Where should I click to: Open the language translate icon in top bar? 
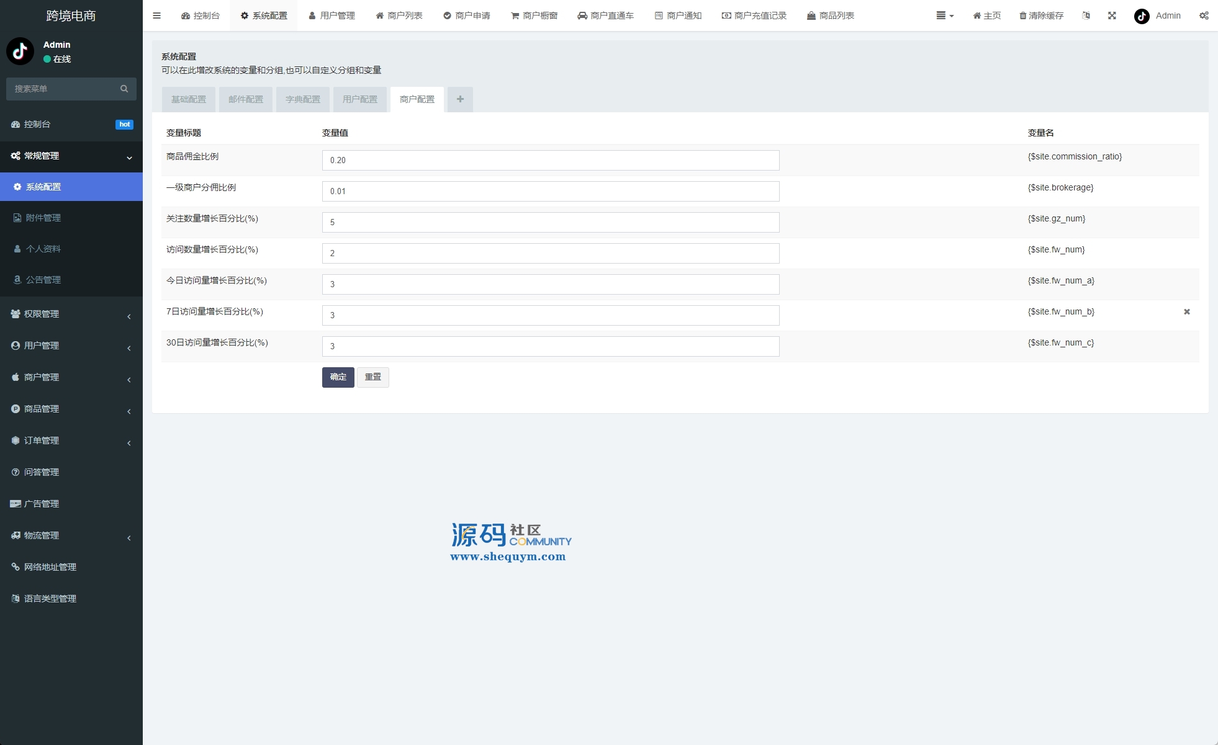[x=1086, y=16]
